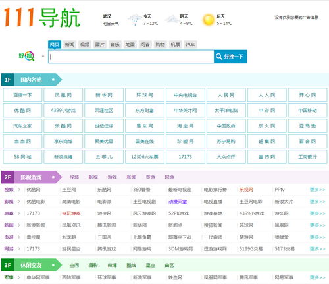Open the red 乐视网 link
The width and height of the screenshot is (329, 284).
tap(246, 190)
